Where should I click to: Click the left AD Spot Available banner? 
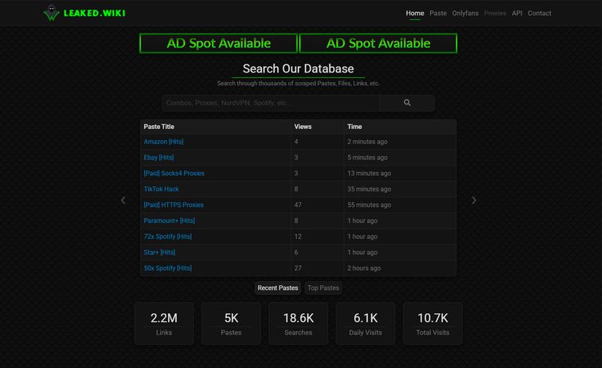pos(218,43)
